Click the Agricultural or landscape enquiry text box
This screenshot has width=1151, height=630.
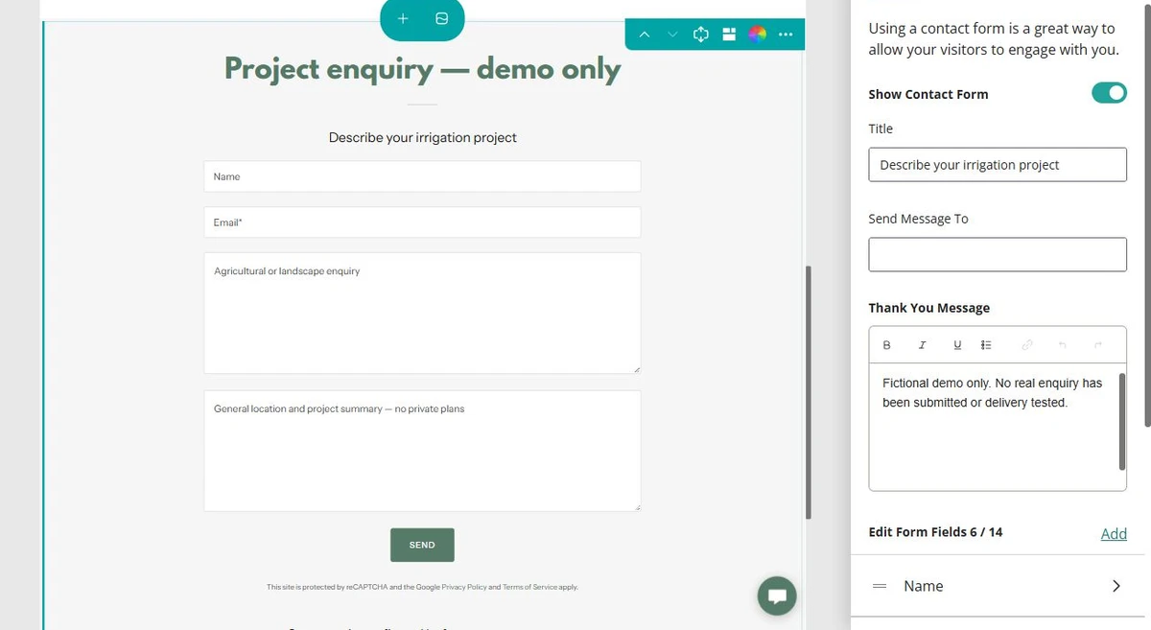[422, 313]
